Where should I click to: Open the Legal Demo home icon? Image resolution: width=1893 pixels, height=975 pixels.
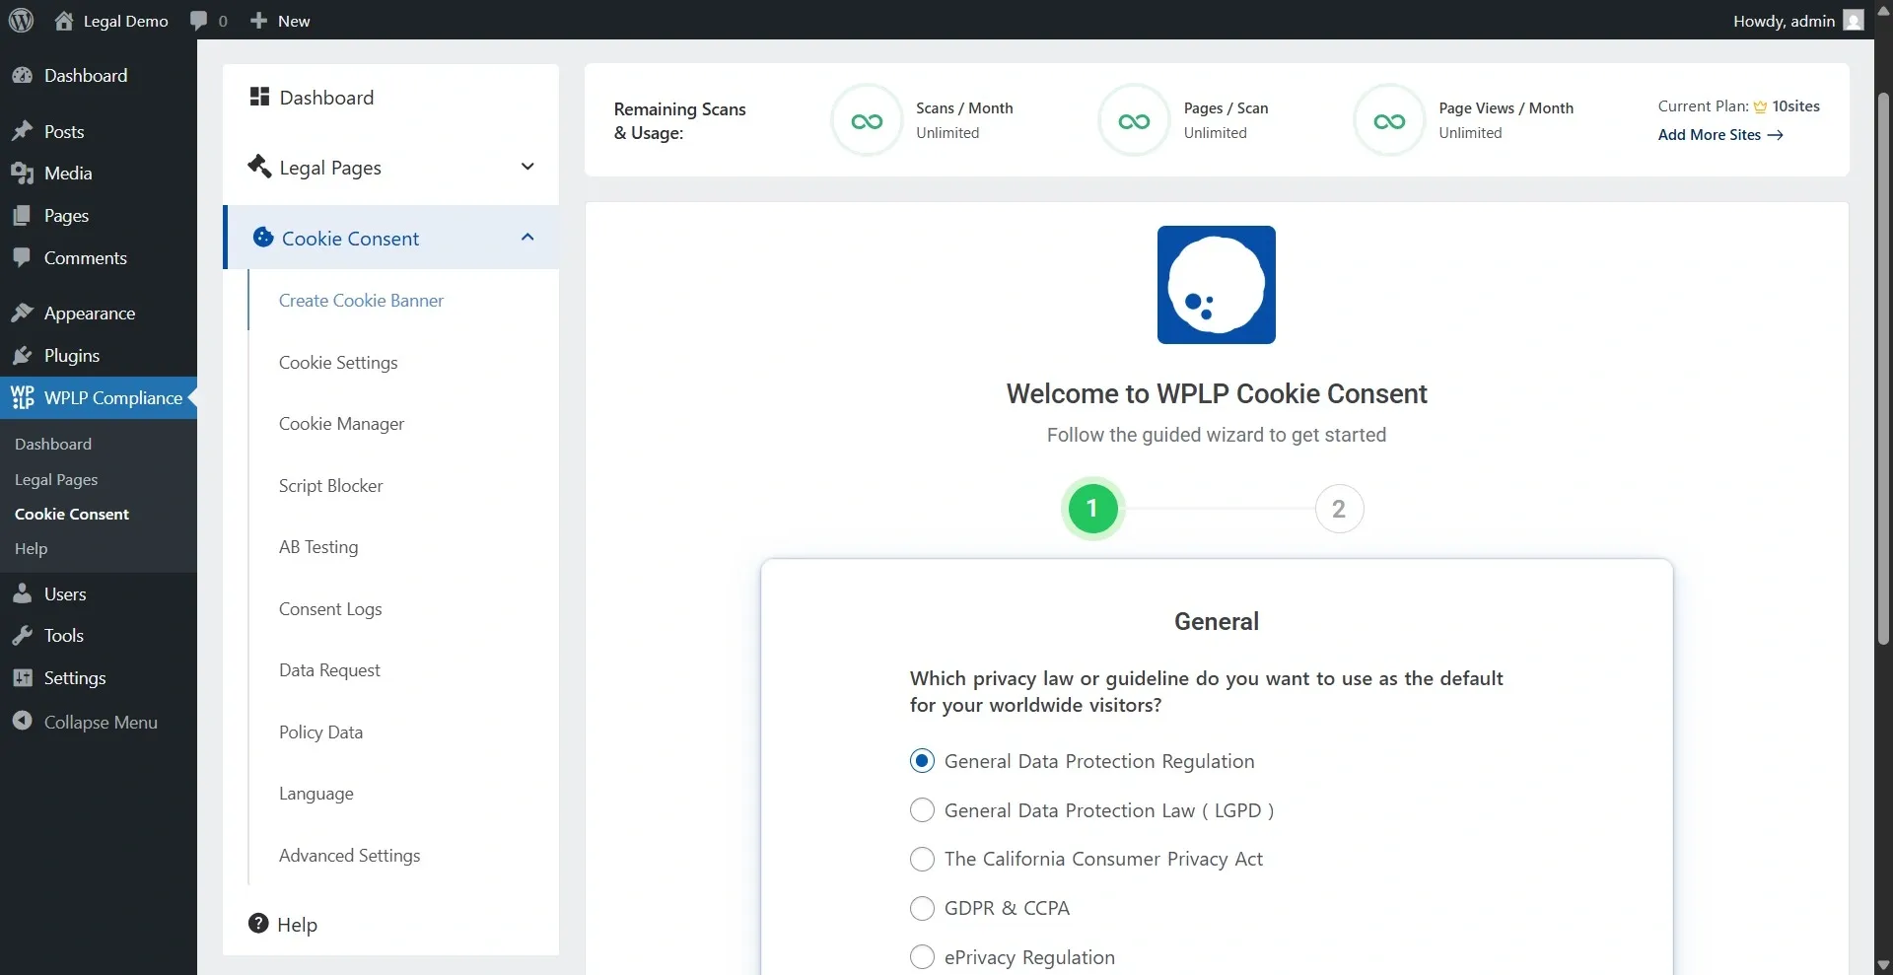click(x=64, y=20)
